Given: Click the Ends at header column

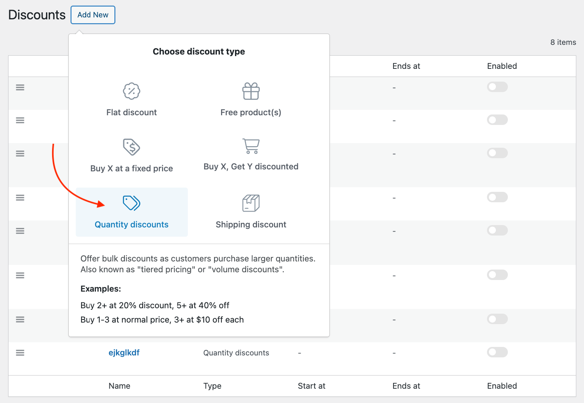Looking at the screenshot, I should click(406, 66).
